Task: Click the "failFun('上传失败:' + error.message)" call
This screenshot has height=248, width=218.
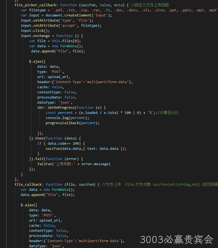Action: pos(74,164)
